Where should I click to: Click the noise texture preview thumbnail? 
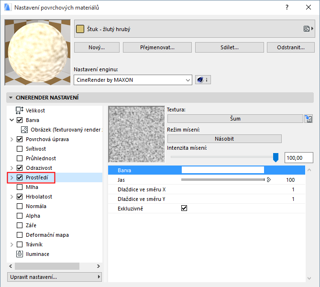136,134
